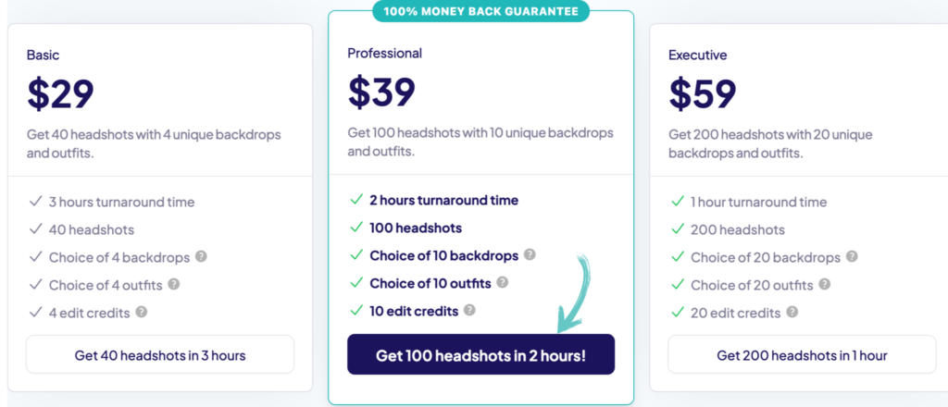Click help icon beside Choice of 4 backdrops
The width and height of the screenshot is (948, 407).
point(201,256)
